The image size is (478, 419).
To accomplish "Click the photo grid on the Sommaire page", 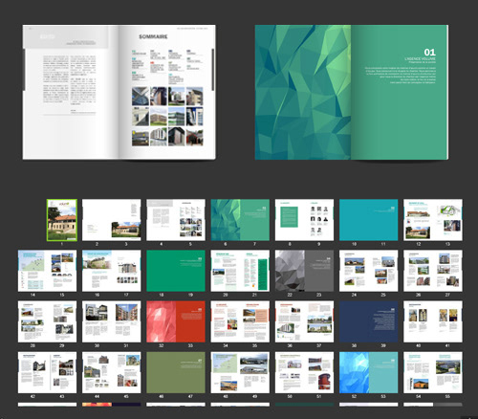I will (x=167, y=117).
